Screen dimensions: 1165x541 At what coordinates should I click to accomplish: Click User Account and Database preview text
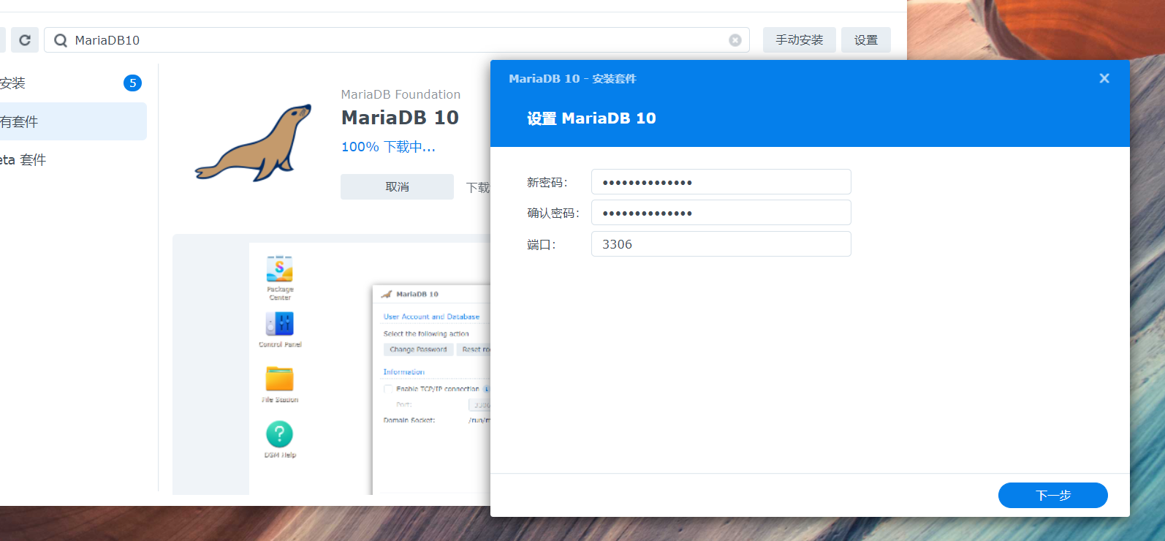(x=431, y=317)
